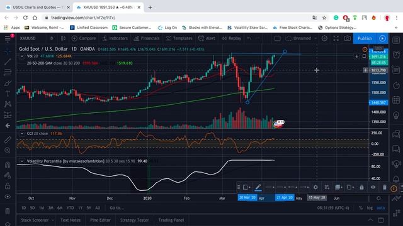The width and height of the screenshot is (403, 226).
Task: Collapse the Vol 20 indicator legend
Action: tap(22, 56)
